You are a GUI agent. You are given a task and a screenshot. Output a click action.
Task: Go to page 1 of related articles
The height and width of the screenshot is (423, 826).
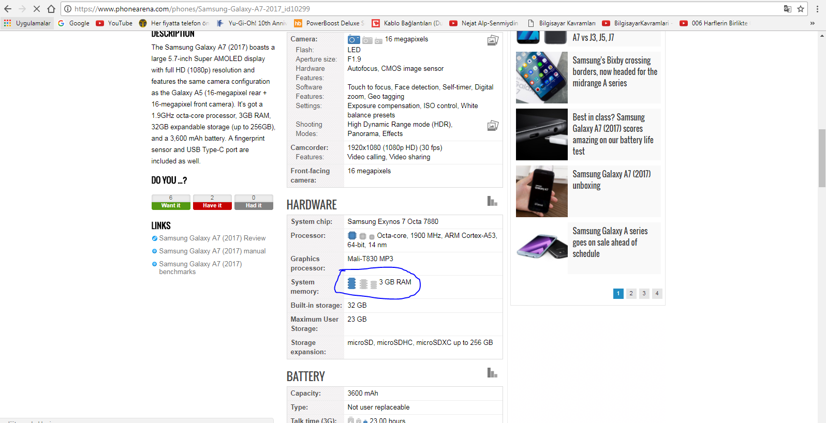(x=618, y=294)
